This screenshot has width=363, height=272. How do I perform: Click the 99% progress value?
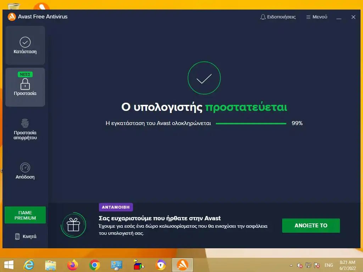pyautogui.click(x=297, y=123)
